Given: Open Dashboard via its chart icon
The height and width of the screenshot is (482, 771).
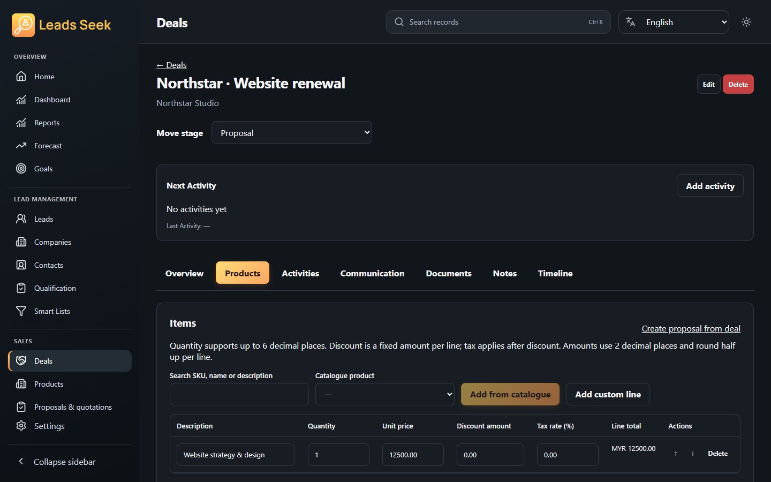Looking at the screenshot, I should pyautogui.click(x=21, y=100).
